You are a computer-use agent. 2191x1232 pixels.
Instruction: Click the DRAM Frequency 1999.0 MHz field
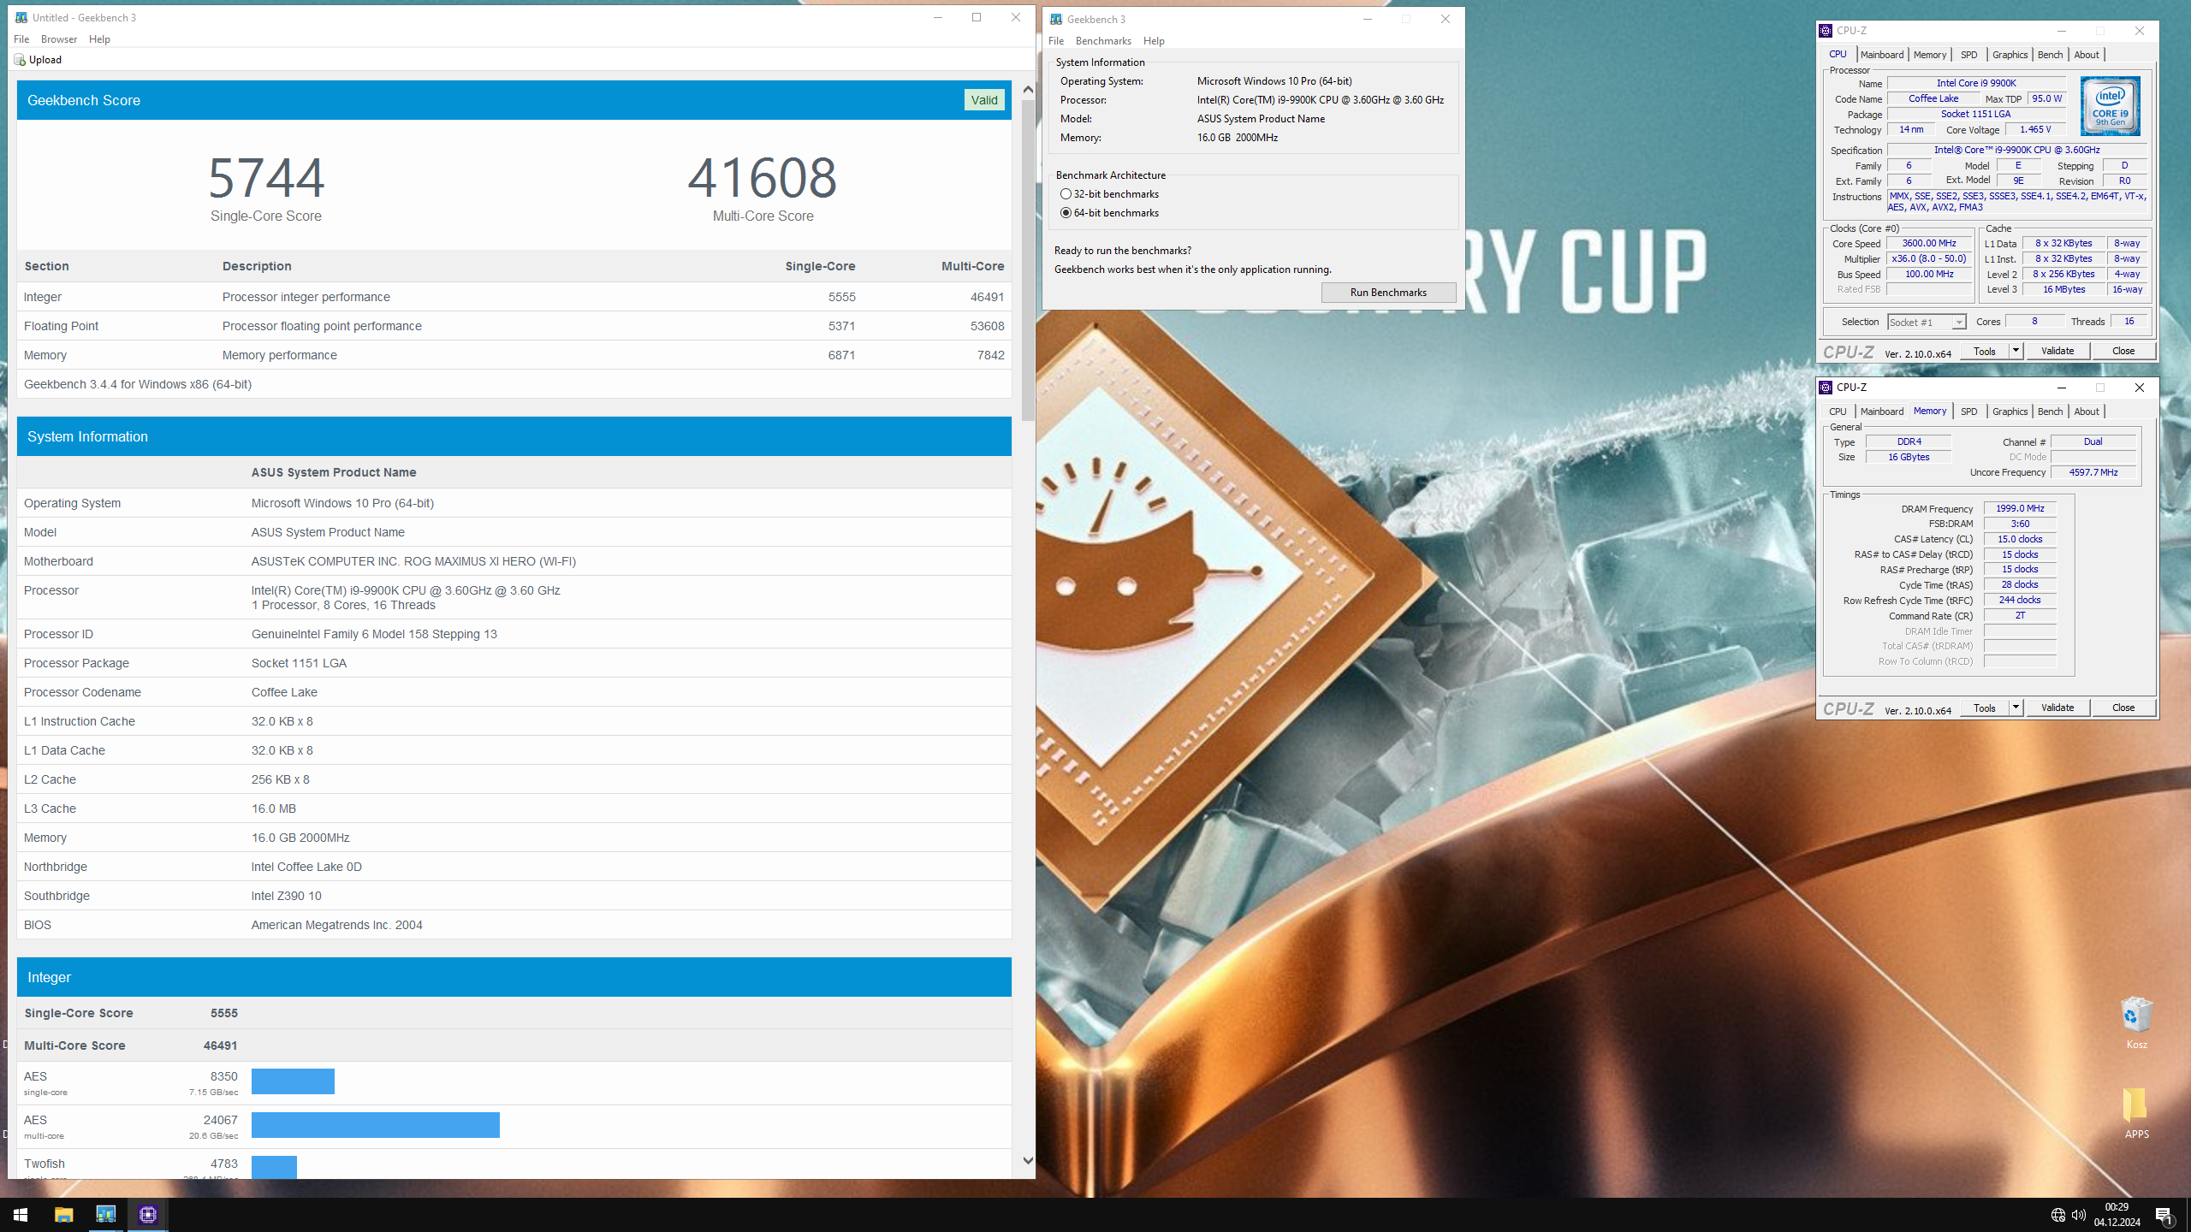click(x=2020, y=508)
